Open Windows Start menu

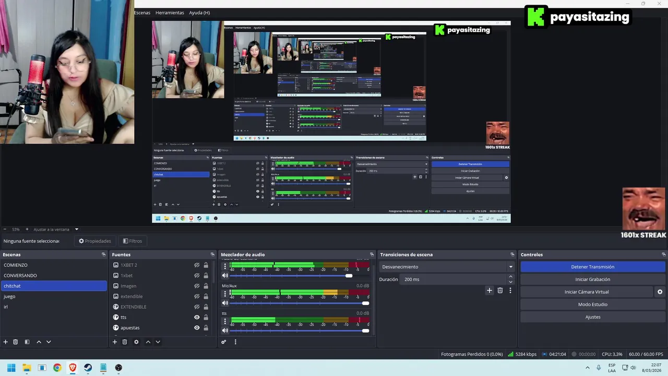coord(11,368)
